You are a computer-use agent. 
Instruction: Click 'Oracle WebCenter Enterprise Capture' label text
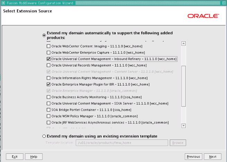tap(98, 53)
